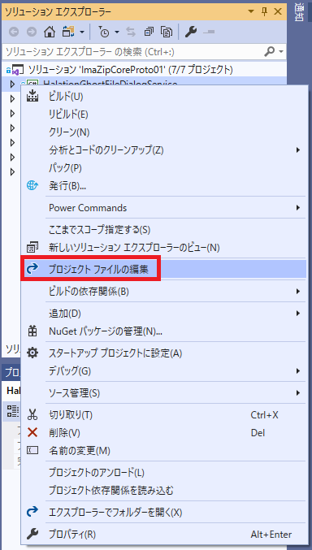Toggle Show All Files icon
The image size is (312, 550).
(x=167, y=32)
